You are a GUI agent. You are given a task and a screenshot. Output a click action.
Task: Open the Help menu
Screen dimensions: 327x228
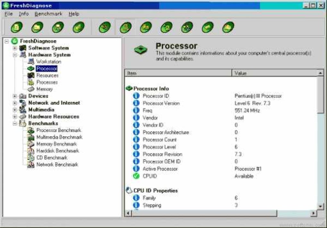[74, 14]
